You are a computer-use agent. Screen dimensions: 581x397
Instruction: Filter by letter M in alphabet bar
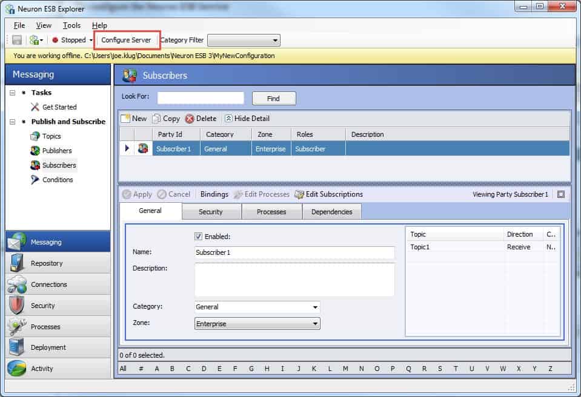345,369
